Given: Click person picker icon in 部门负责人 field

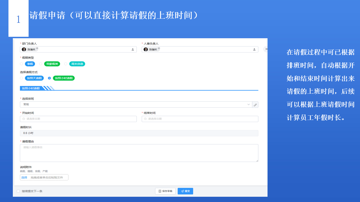Looking at the screenshot, I should coord(133,50).
